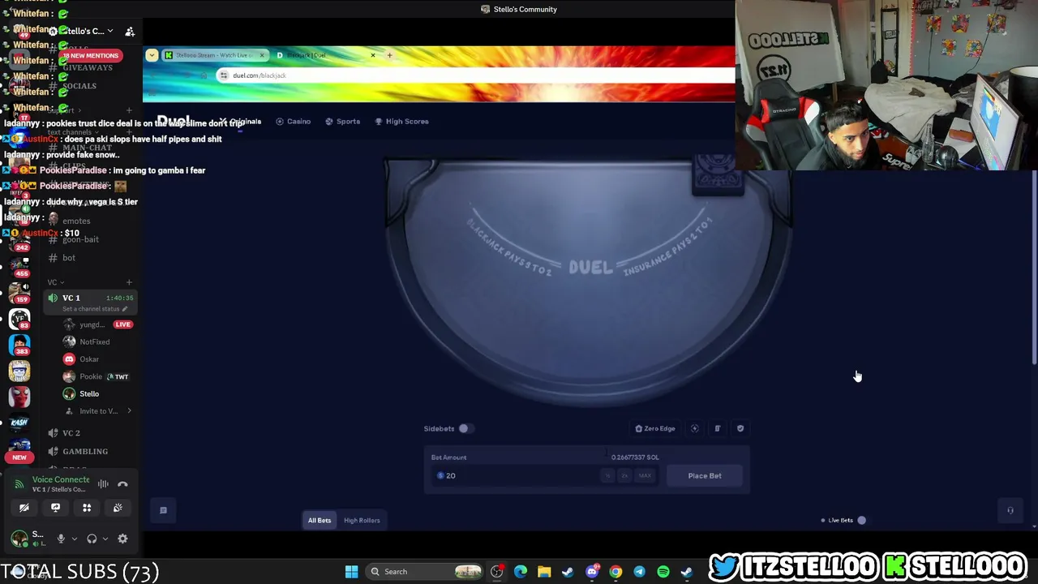Screen dimensions: 1038x584
Task: Set the bet to MAX
Action: coord(645,475)
